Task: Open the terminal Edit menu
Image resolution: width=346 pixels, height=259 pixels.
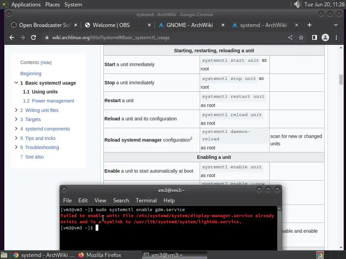Action: coord(83,200)
